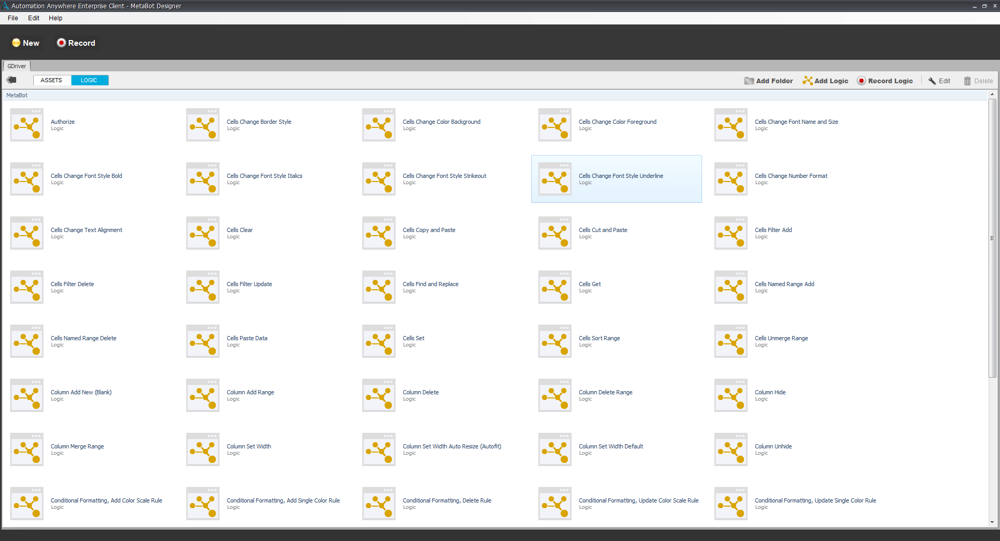Select the Cells Change Font Style Strikeout icon
This screenshot has width=1000, height=541.
point(379,179)
